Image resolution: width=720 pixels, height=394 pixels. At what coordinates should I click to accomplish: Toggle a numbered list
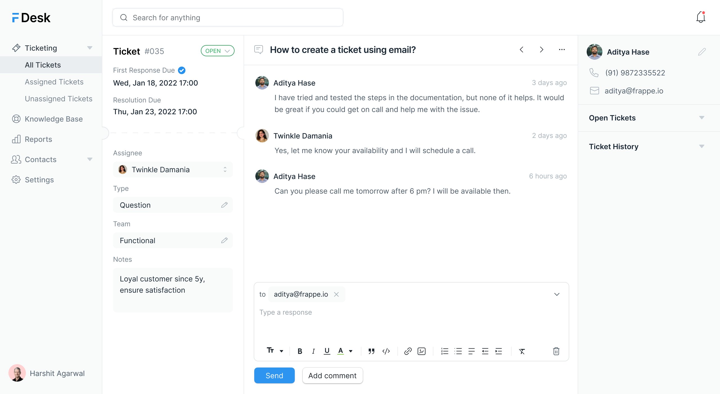click(x=445, y=351)
